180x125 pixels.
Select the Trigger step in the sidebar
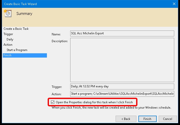tap(8, 34)
